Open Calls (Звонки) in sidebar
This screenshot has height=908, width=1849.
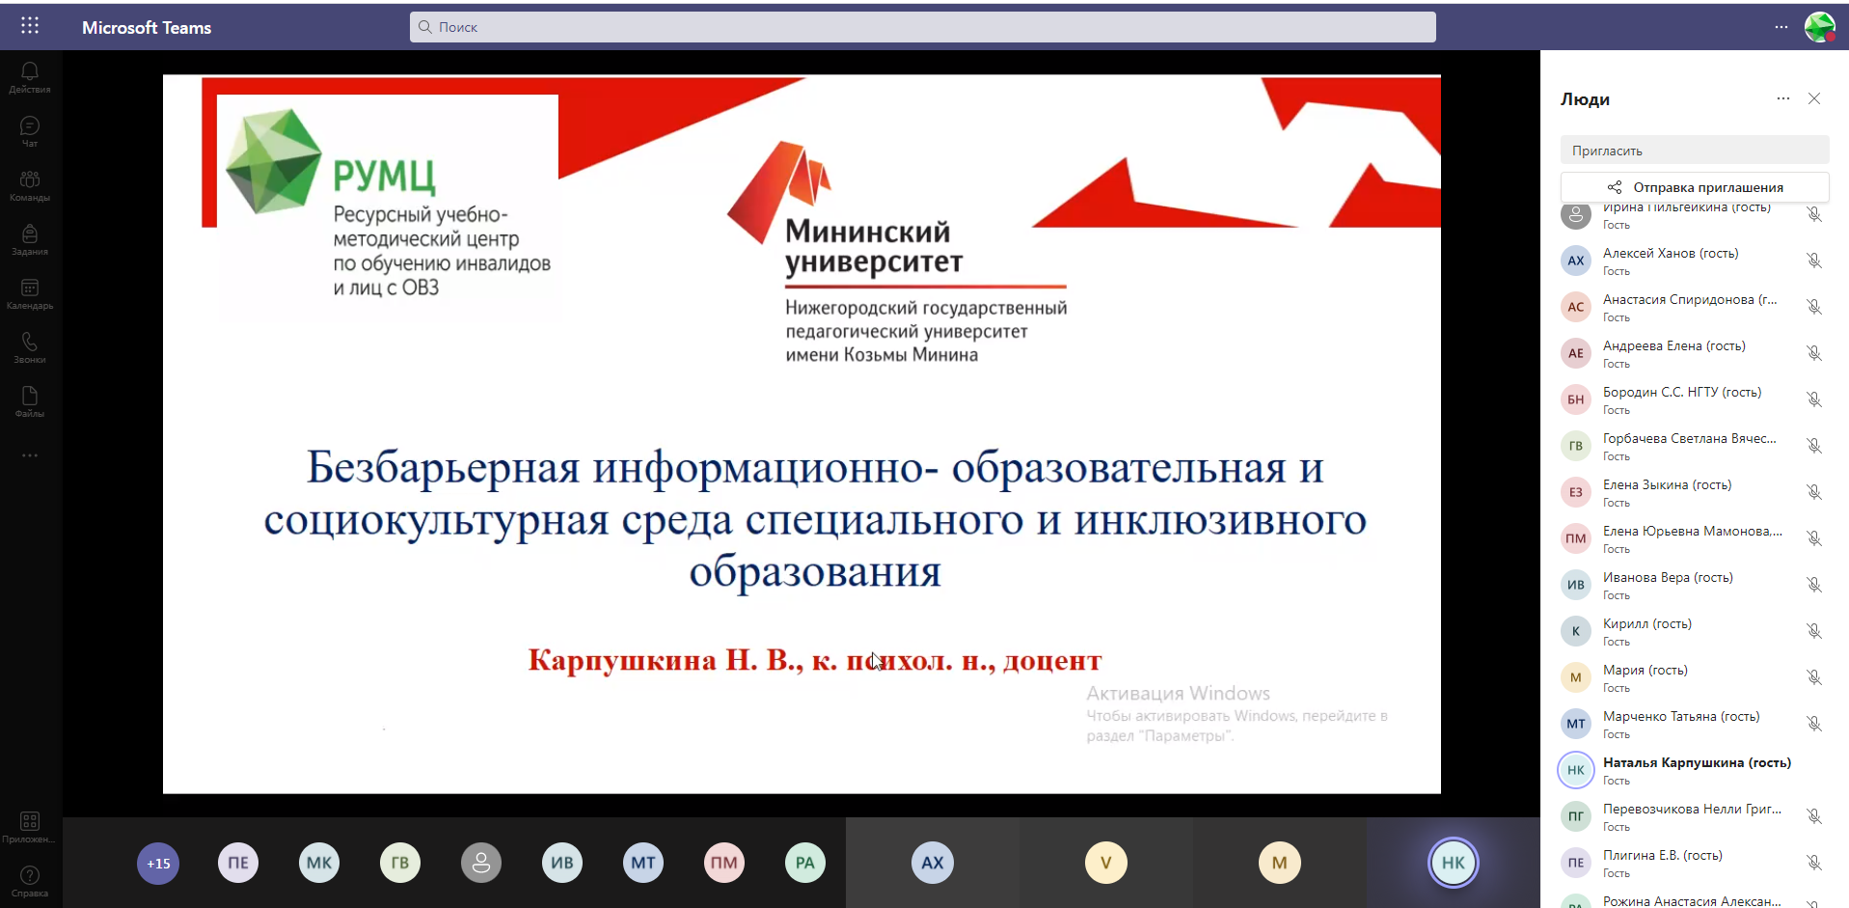click(x=30, y=346)
